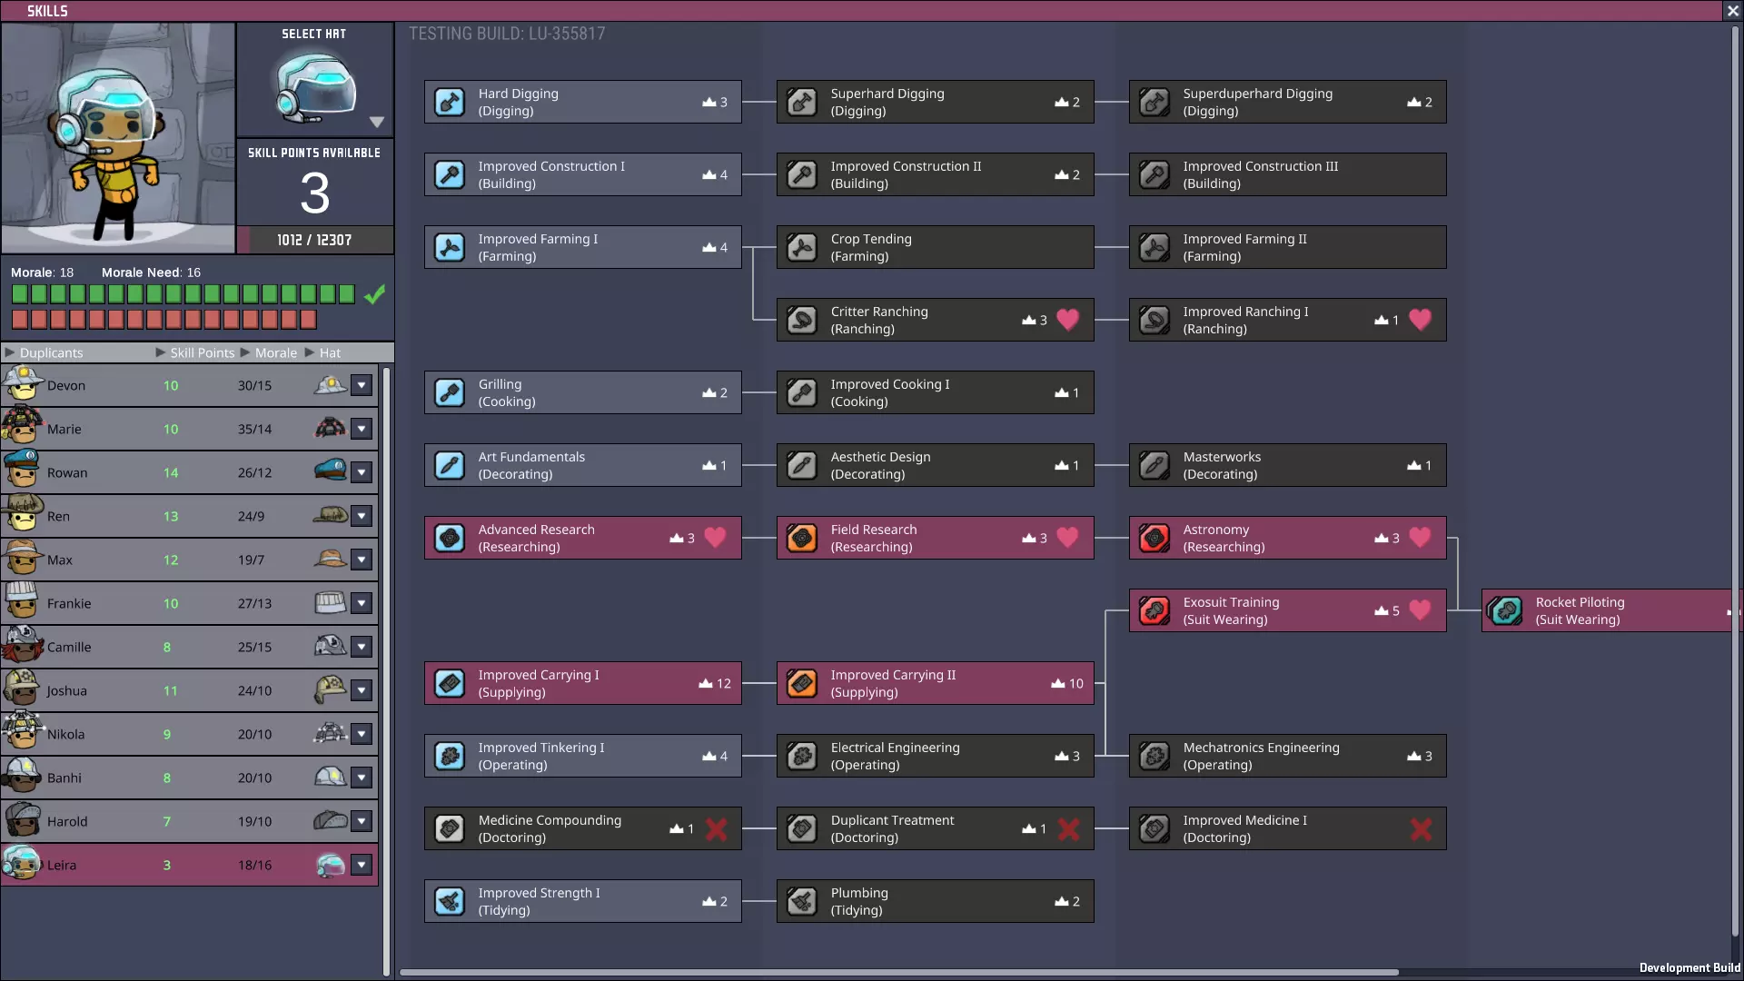The width and height of the screenshot is (1744, 981).
Task: Open Devon's hat dropdown
Action: coord(362,385)
